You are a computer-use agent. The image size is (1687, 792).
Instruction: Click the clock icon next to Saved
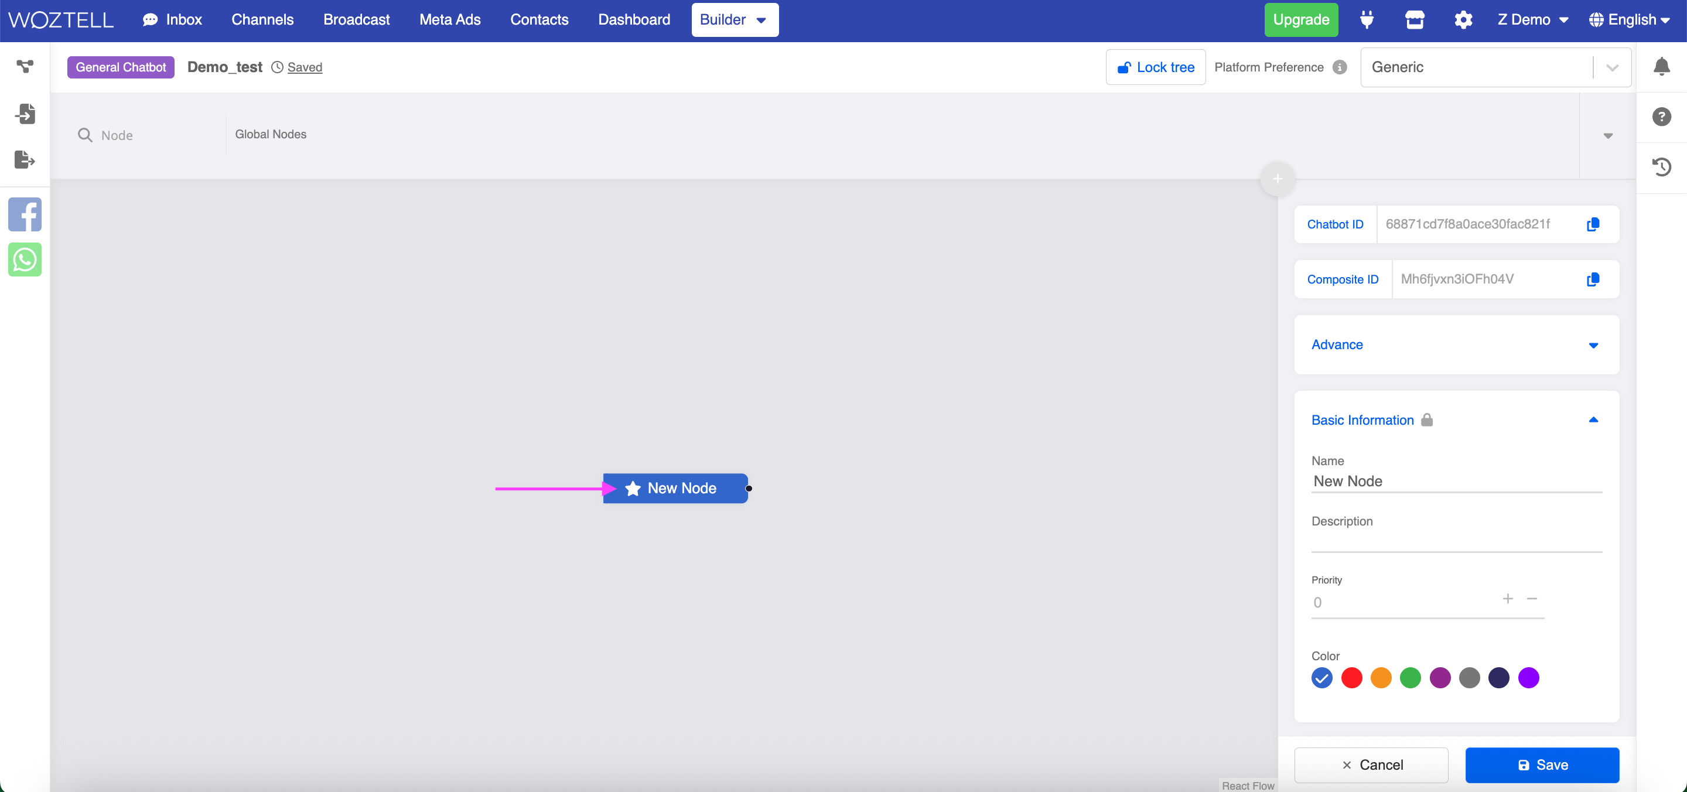(277, 67)
